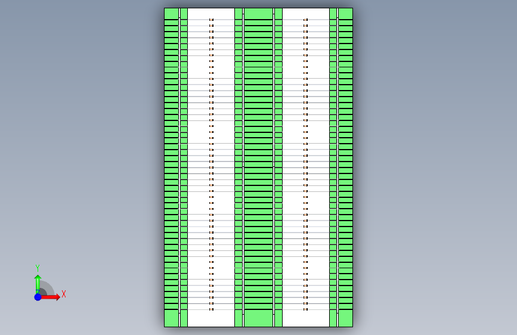517x335 pixels.
Task: Select the wide center green column of the model
Action: (259, 167)
